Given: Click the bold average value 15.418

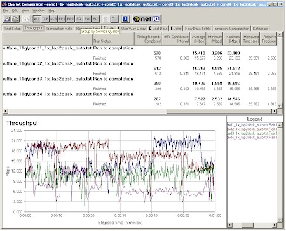Looking at the screenshot, I should tap(199, 53).
